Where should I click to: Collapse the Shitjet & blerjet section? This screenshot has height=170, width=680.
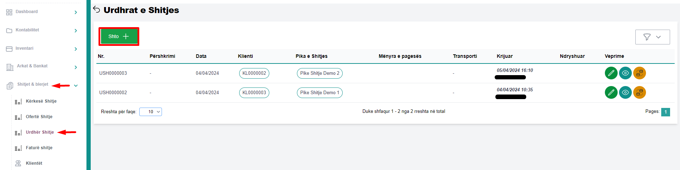pos(76,85)
